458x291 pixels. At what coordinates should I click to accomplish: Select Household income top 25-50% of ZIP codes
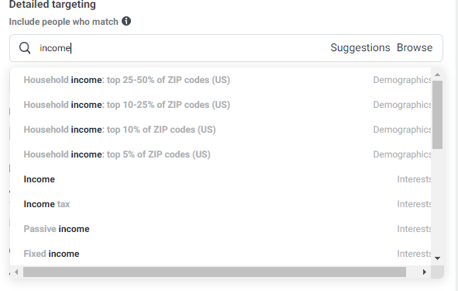(x=221, y=80)
